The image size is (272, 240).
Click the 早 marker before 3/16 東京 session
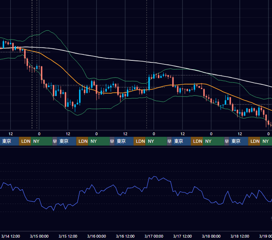[x=112, y=141]
